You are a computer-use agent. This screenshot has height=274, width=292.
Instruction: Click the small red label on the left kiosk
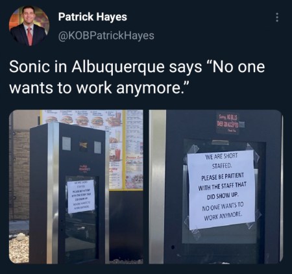tap(82, 168)
